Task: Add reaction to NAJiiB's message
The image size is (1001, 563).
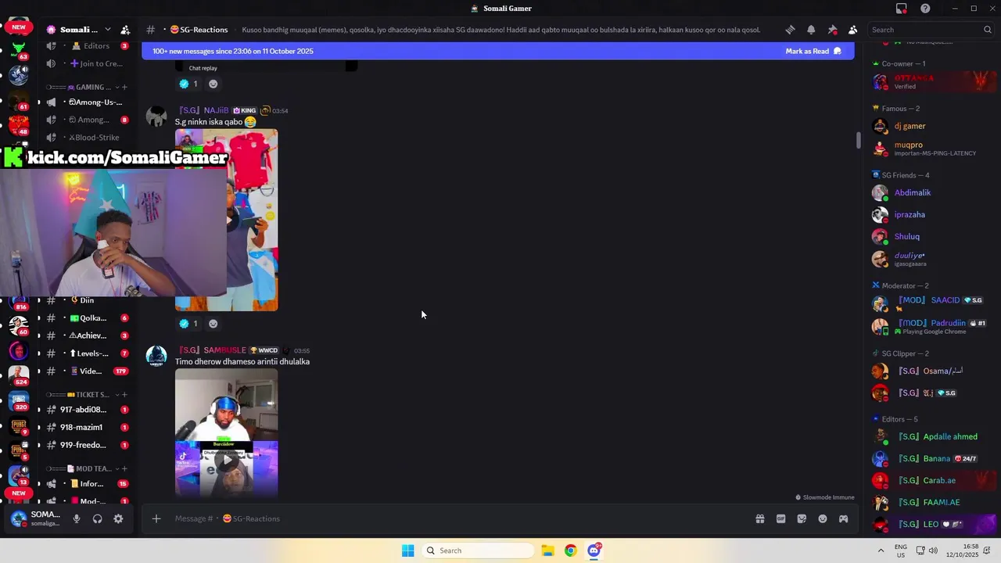Action: point(213,324)
